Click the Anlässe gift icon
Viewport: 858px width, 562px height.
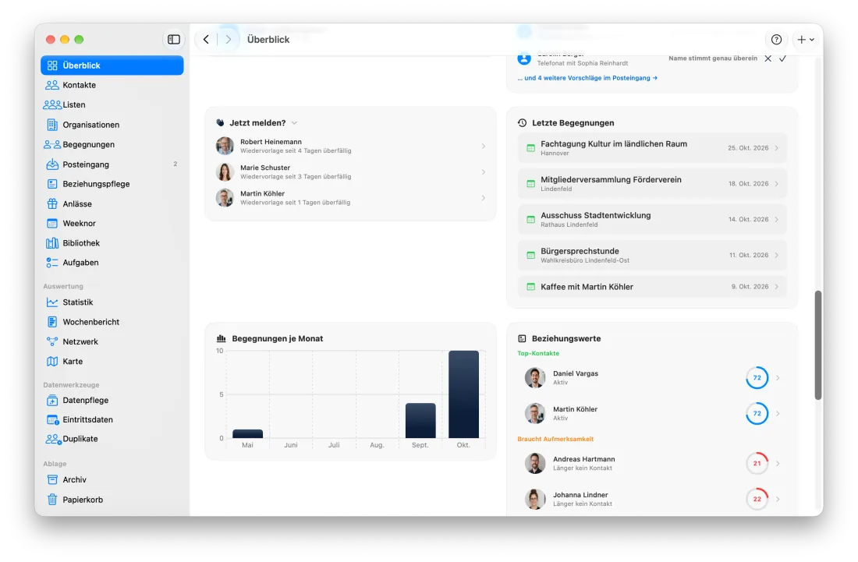[x=52, y=203]
